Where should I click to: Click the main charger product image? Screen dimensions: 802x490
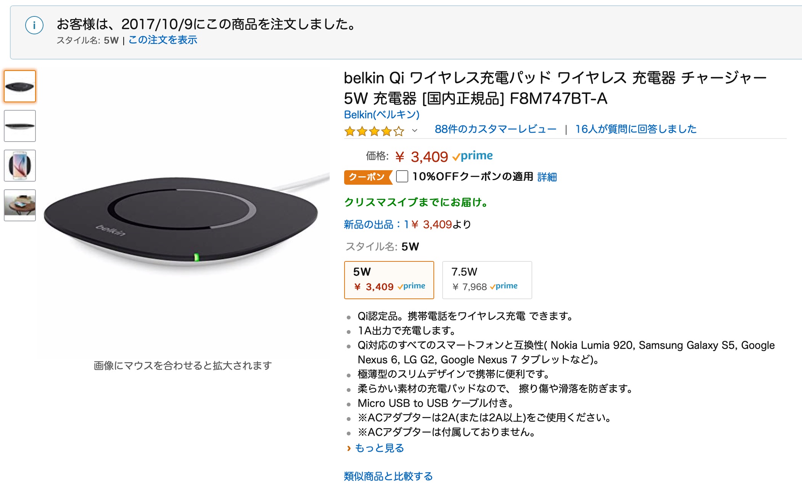coord(182,221)
